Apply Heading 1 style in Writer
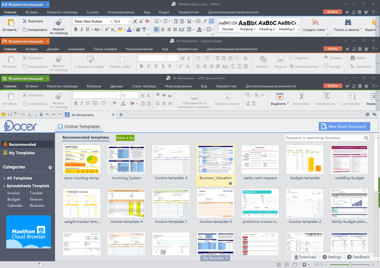Image resolution: width=380 pixels, height=268 pixels. (248, 25)
